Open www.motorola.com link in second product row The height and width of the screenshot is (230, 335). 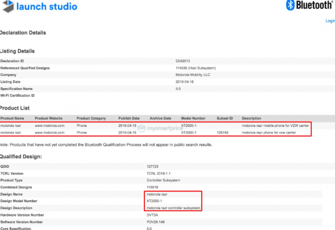pos(49,132)
